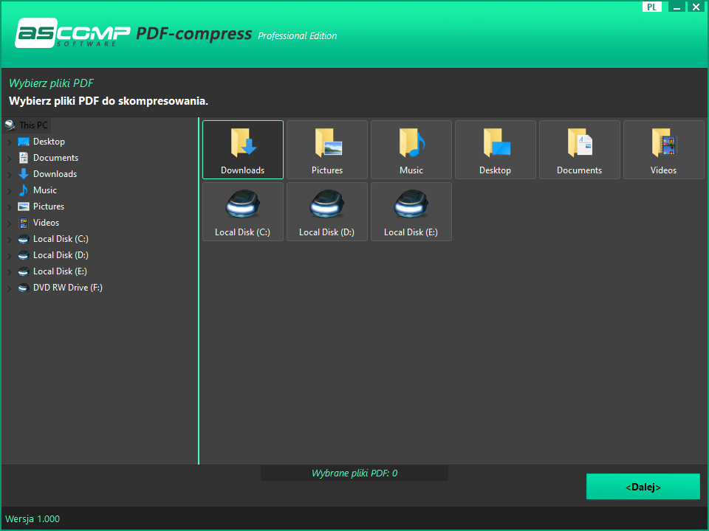Expand the Local Disk (E:) tree node

click(9, 272)
